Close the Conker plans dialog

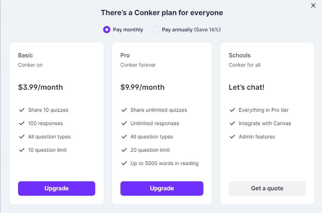(313, 6)
